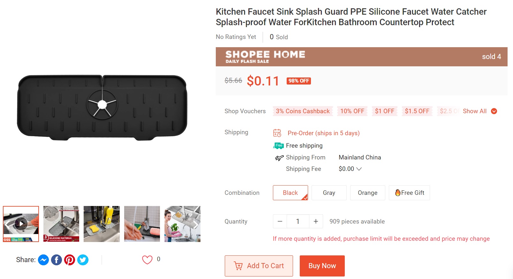Click the heart favorite icon
The image size is (513, 279).
point(147,260)
